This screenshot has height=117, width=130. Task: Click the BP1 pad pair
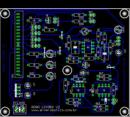click(x=92, y=15)
